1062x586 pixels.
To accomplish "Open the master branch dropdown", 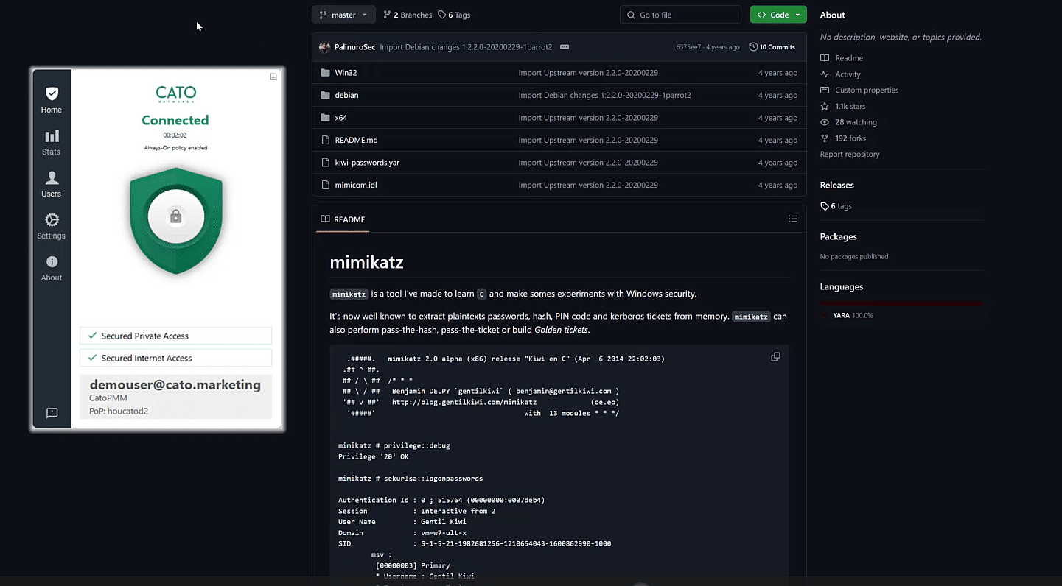I will click(x=343, y=15).
